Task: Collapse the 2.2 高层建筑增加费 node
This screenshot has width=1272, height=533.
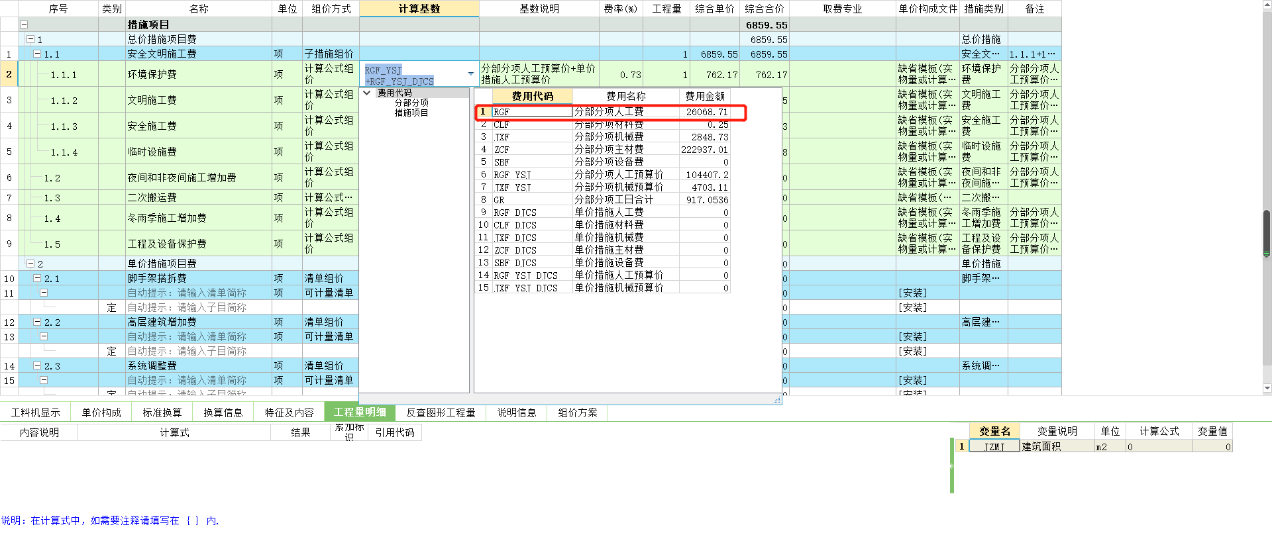Action: click(37, 322)
